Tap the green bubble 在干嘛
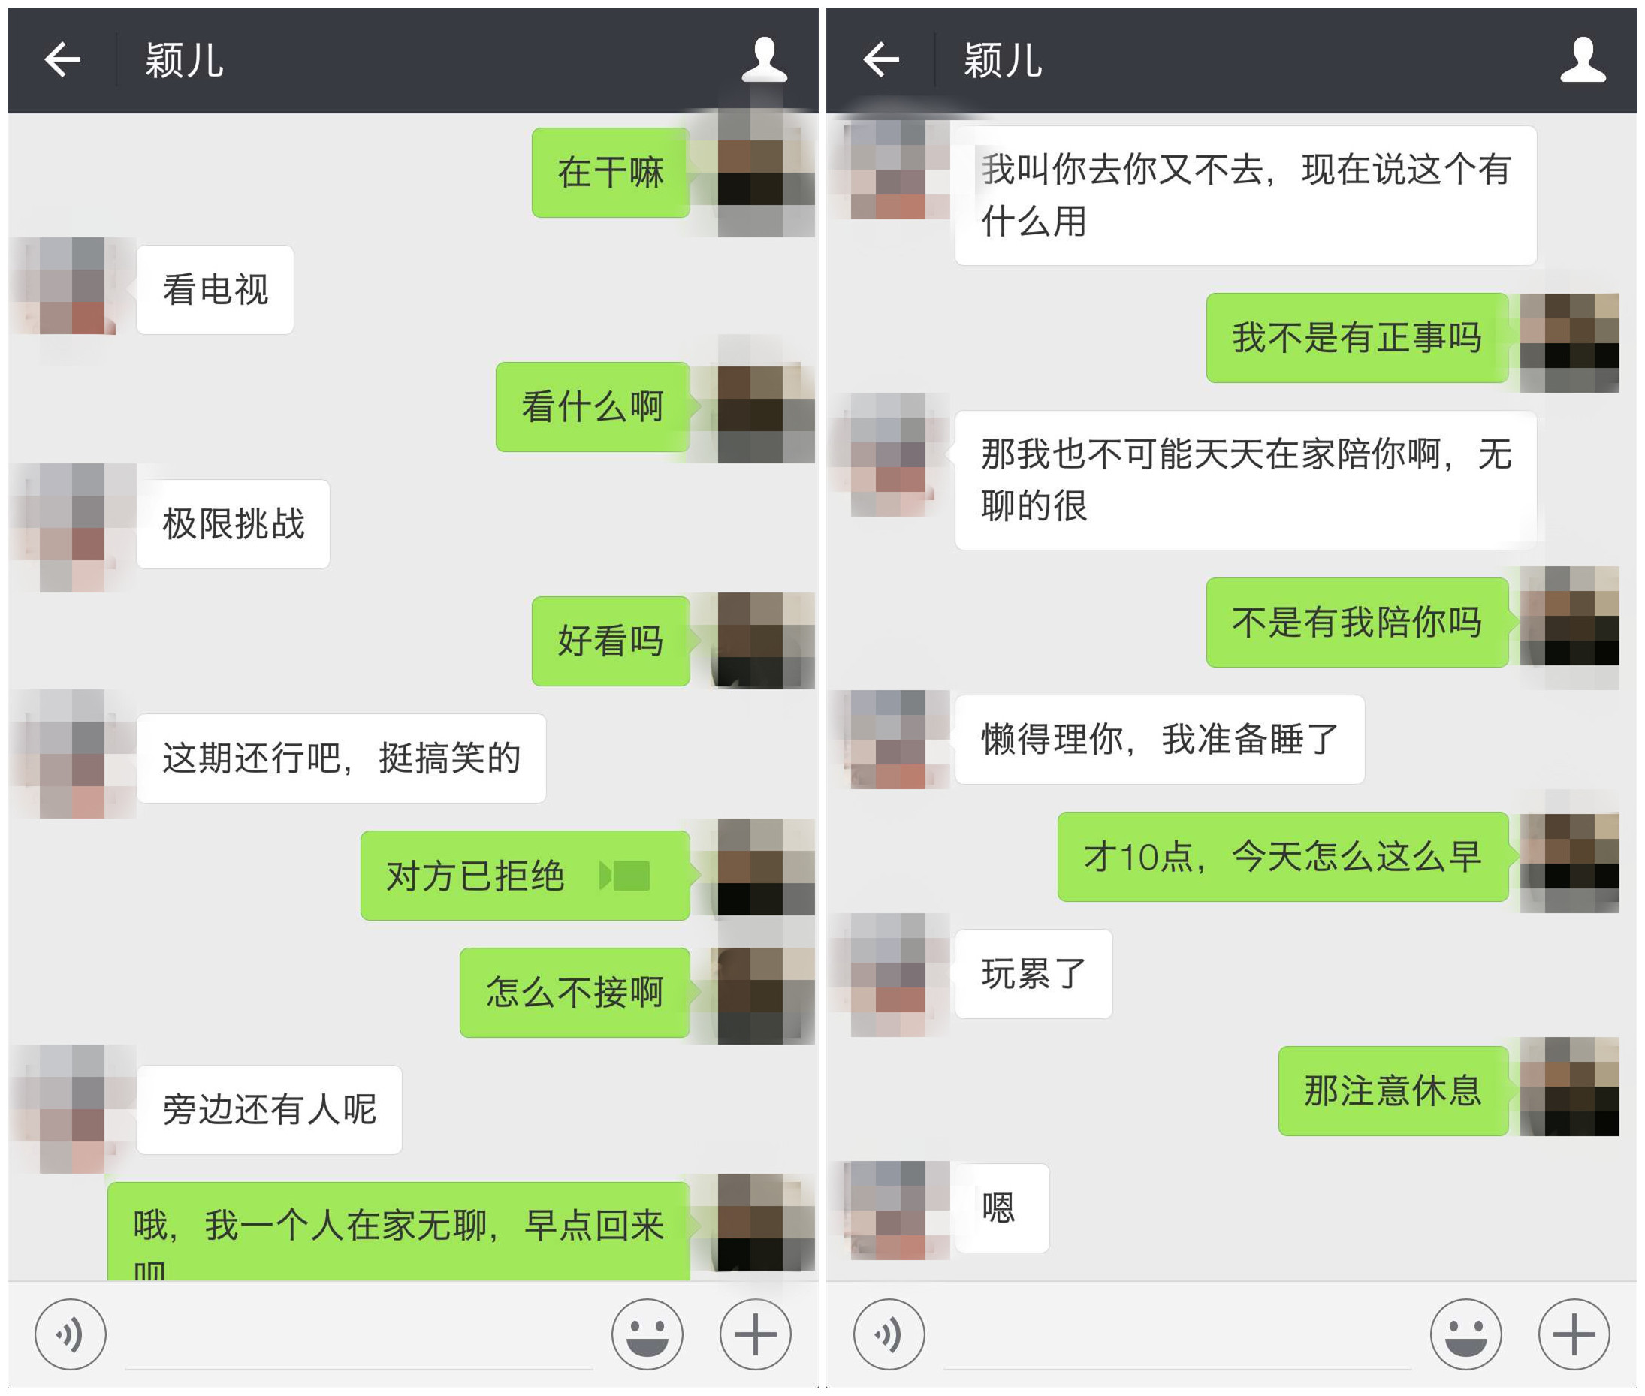 [x=612, y=173]
